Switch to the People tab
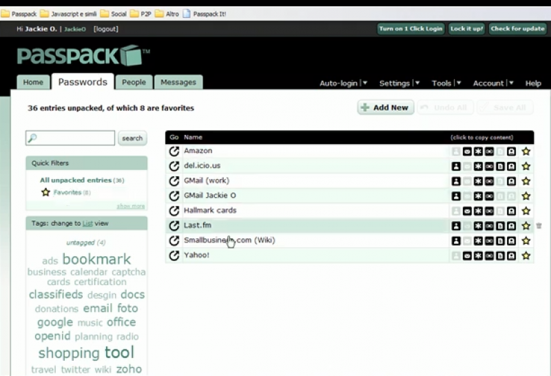Screen dimensions: 551x376 pos(134,82)
